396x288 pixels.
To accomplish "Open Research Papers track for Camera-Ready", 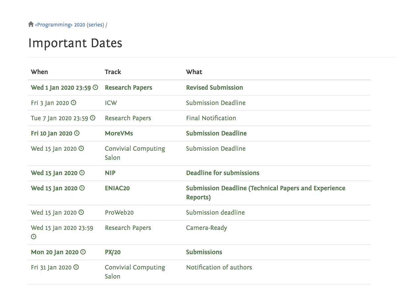I will pyautogui.click(x=128, y=228).
